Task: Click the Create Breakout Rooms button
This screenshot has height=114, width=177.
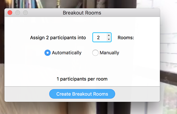Action: [82, 94]
